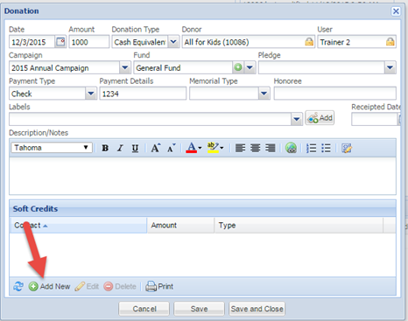
Task: Click the text highlight color icon
Action: point(213,148)
